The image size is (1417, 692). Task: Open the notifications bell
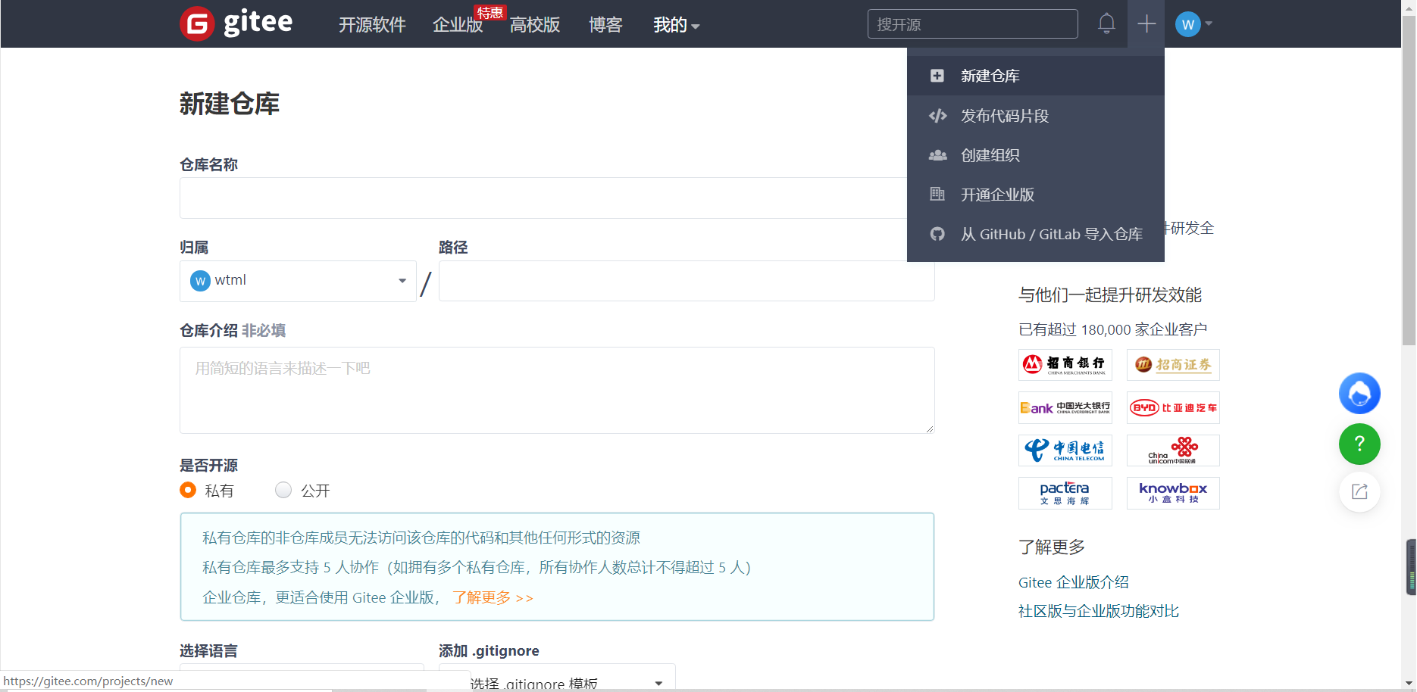(x=1106, y=23)
